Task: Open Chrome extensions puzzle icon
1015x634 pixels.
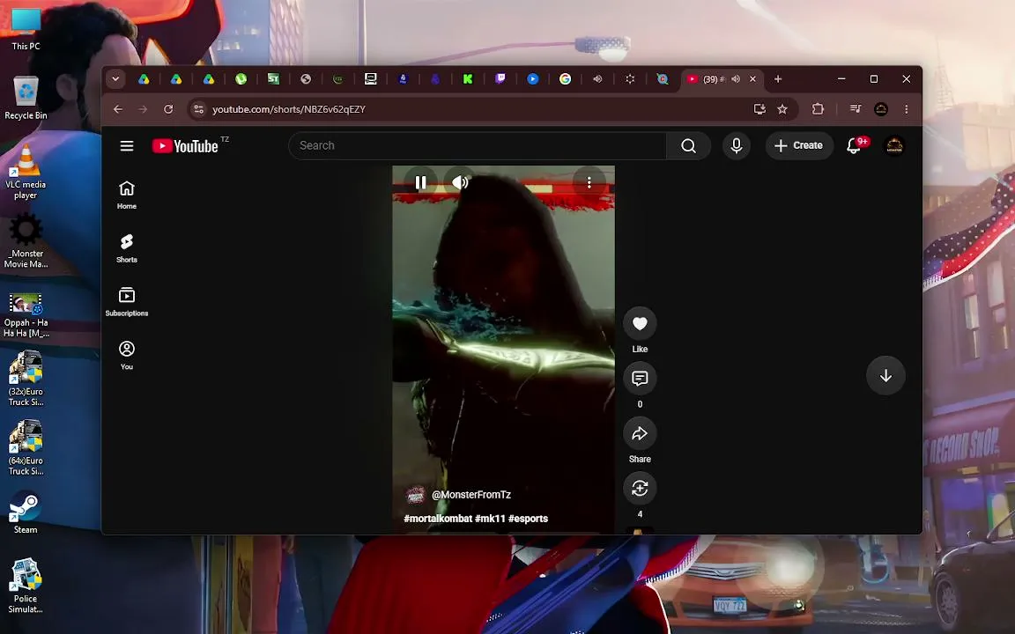Action: point(819,109)
